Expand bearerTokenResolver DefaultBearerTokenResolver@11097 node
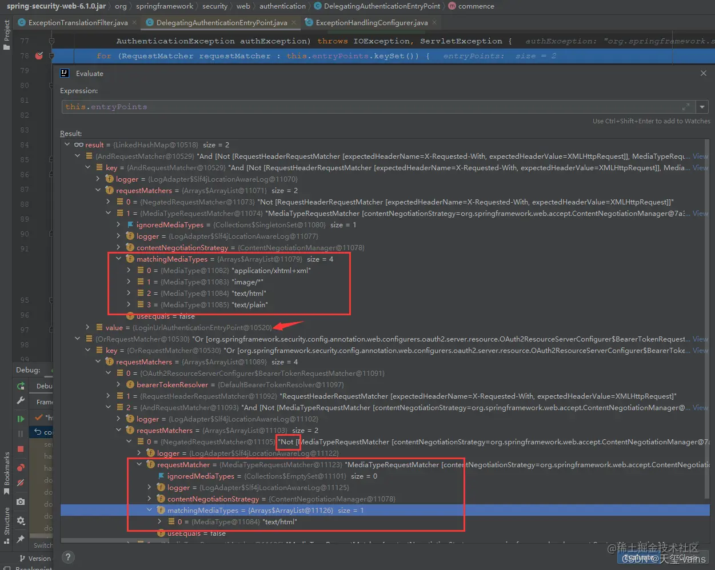Screen dimensions: 715x570 click(118, 385)
